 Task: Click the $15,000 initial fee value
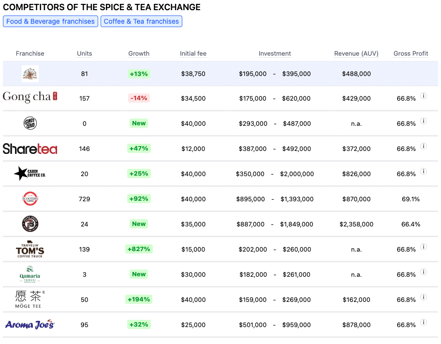(193, 250)
